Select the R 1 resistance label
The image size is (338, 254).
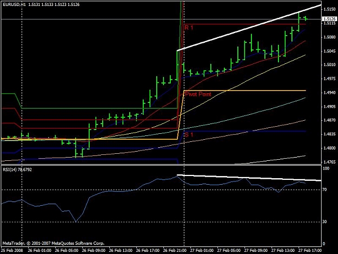point(189,28)
